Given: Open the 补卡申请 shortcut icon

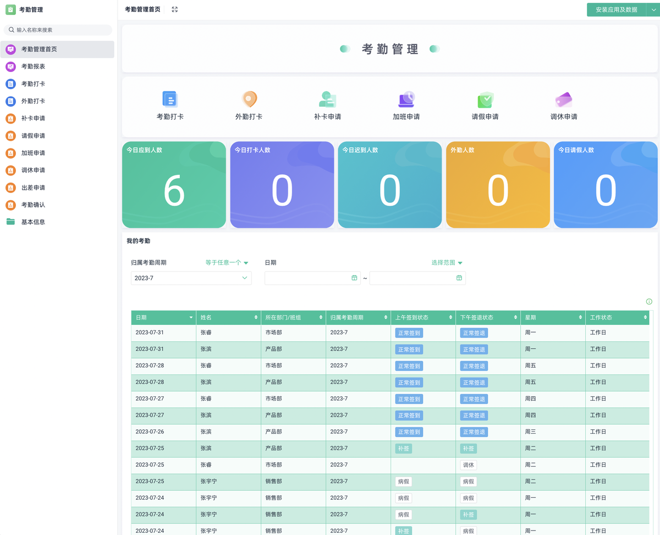Looking at the screenshot, I should pyautogui.click(x=327, y=99).
